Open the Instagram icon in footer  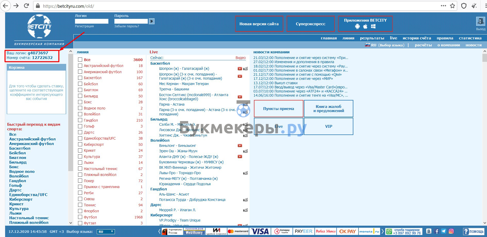(x=451, y=231)
